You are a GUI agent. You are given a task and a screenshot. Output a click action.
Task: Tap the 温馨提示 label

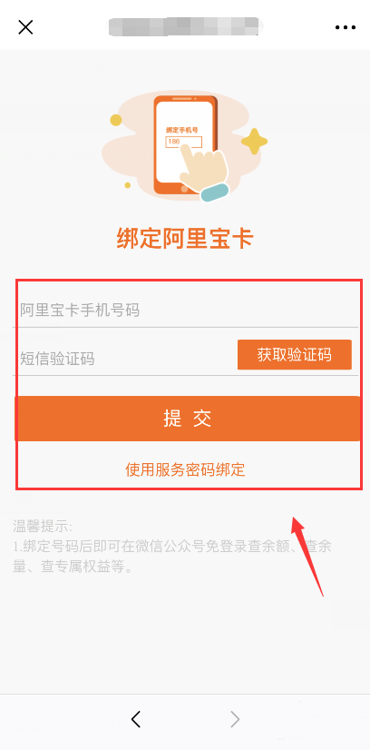coord(43,528)
